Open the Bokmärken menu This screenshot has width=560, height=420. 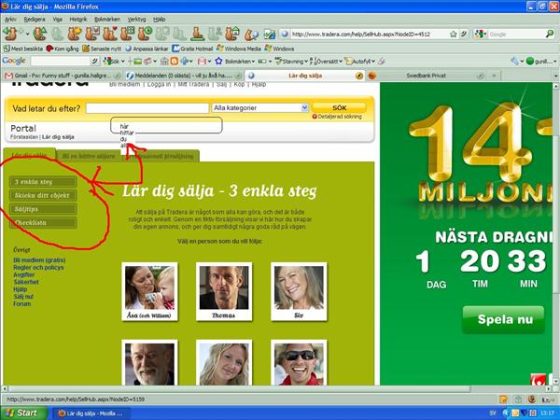(107, 20)
